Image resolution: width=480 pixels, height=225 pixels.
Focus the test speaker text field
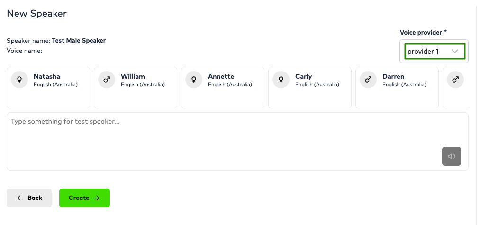click(x=237, y=142)
